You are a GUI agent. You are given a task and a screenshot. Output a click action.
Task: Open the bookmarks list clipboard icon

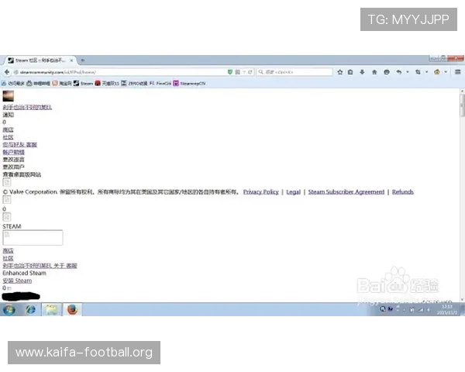coord(350,72)
